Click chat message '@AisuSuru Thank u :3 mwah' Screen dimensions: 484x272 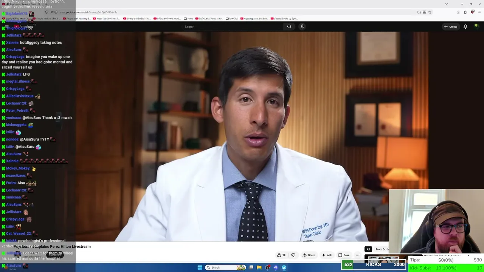click(47, 118)
